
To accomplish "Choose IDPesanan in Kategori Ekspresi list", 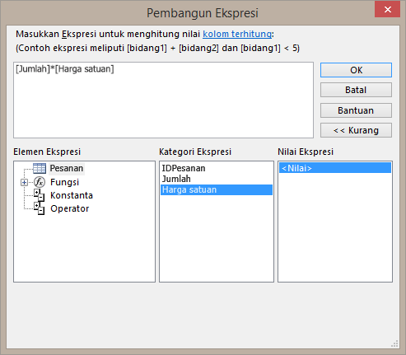I will coord(217,168).
